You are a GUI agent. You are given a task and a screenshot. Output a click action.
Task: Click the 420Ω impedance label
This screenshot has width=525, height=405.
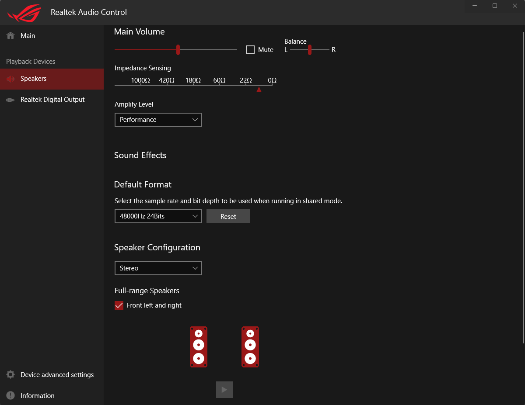(x=167, y=80)
